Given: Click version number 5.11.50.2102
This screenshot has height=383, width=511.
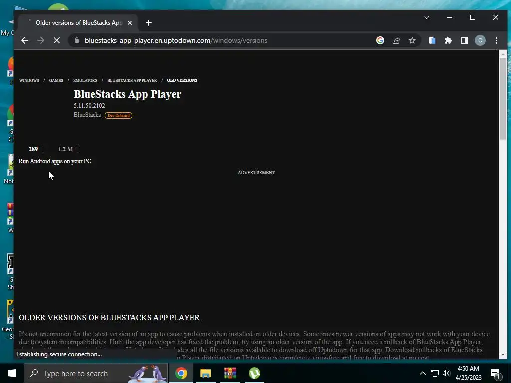Looking at the screenshot, I should click(x=89, y=106).
